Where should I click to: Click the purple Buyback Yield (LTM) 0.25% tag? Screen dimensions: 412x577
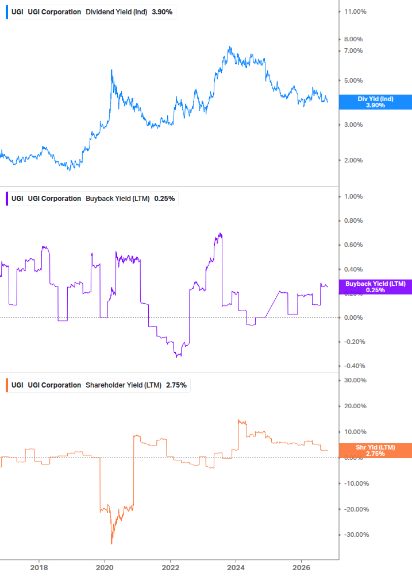point(375,287)
